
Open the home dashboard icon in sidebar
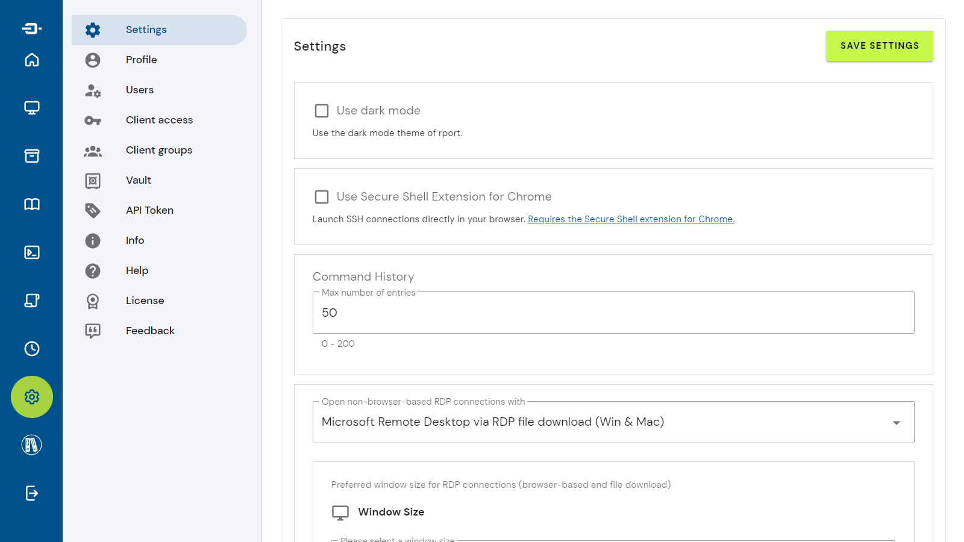(32, 60)
